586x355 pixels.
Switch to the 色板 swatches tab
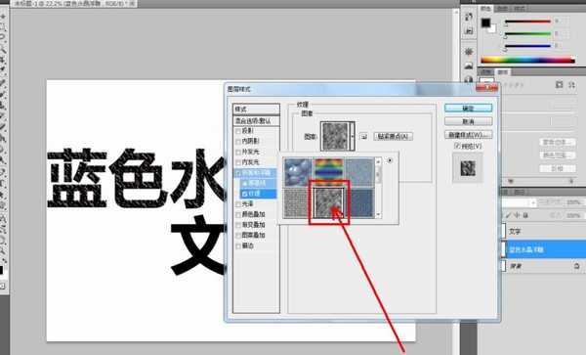pos(502,8)
